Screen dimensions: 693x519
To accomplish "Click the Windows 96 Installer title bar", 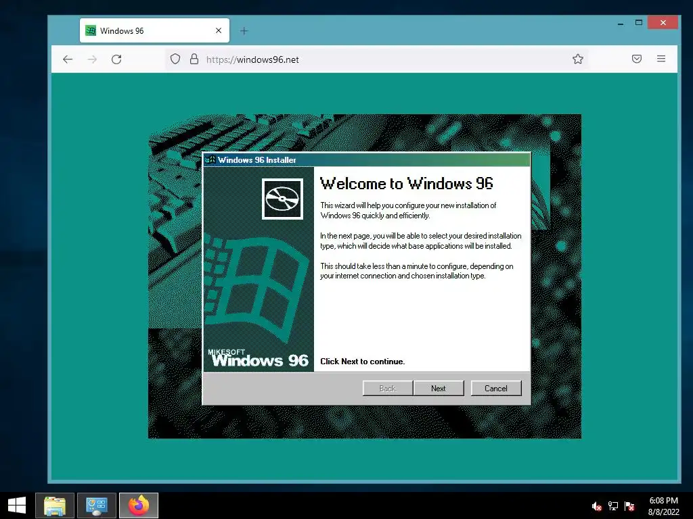I will [x=366, y=159].
